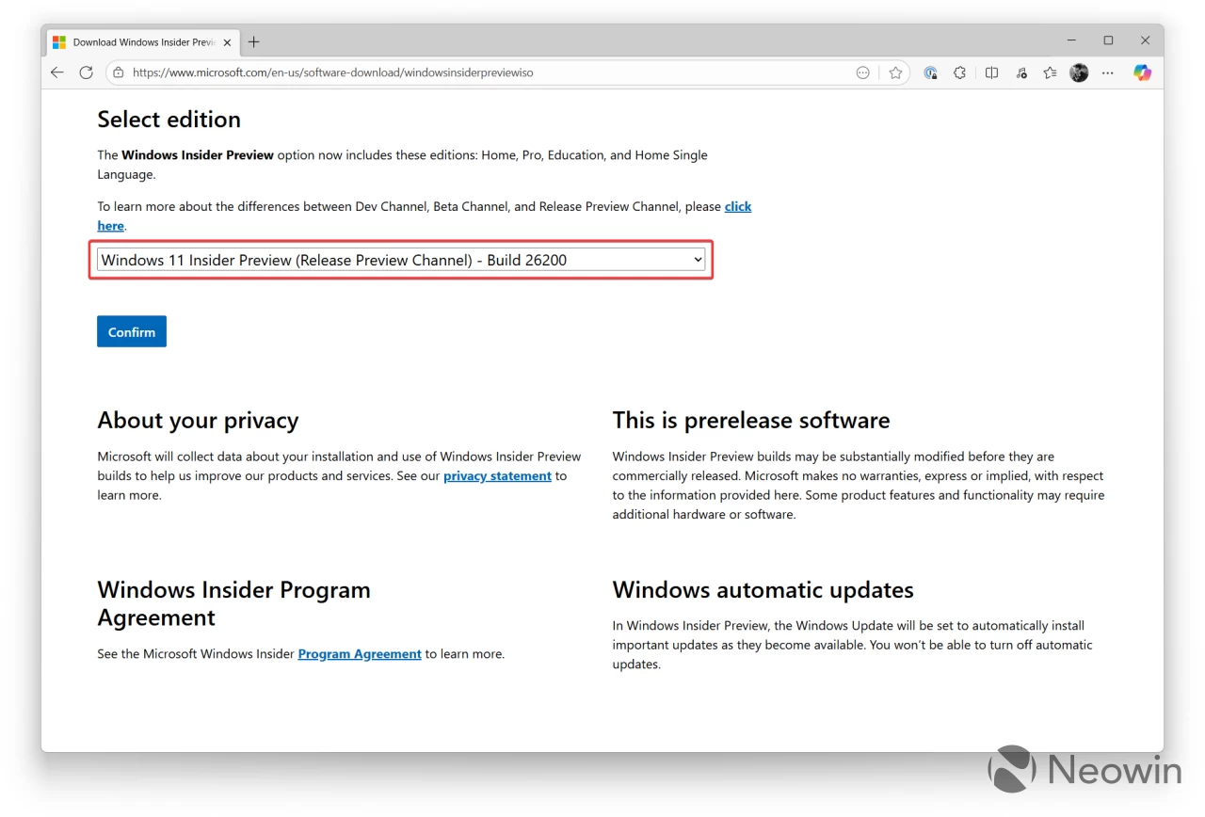This screenshot has height=817, width=1205.
Task: Expand the Windows 11 Insider Preview edition dropdown
Action: point(402,260)
